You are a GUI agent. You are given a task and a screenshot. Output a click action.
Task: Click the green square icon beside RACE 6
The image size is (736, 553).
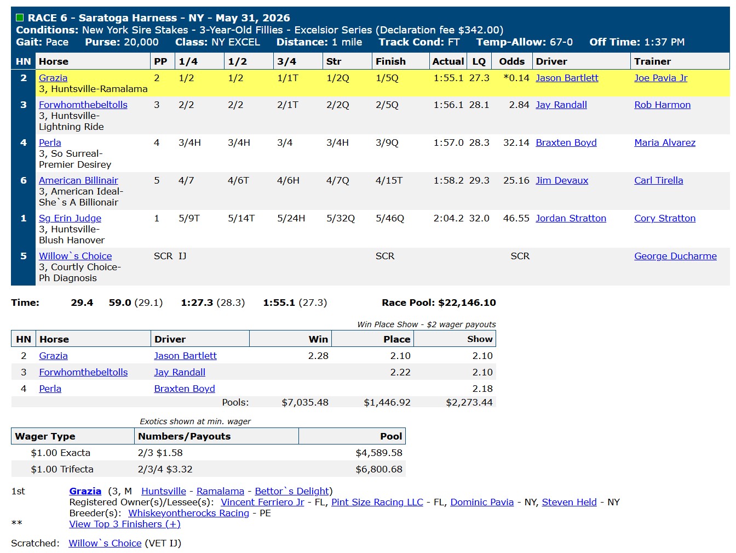pyautogui.click(x=20, y=18)
